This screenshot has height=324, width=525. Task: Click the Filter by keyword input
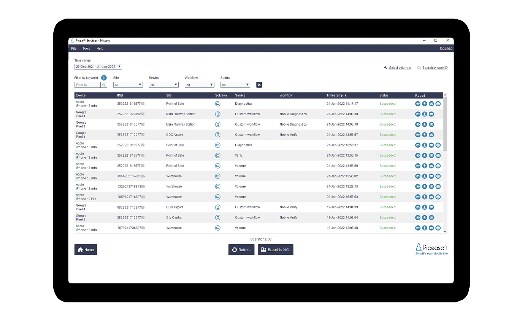click(x=87, y=85)
